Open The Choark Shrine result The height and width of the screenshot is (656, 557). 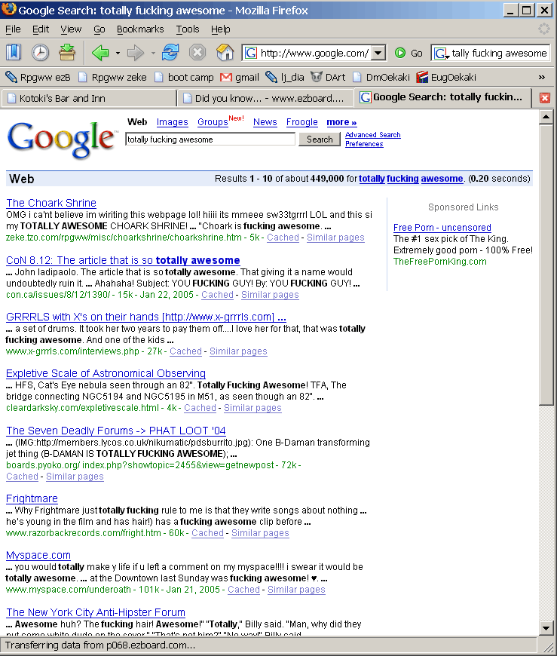(x=51, y=203)
